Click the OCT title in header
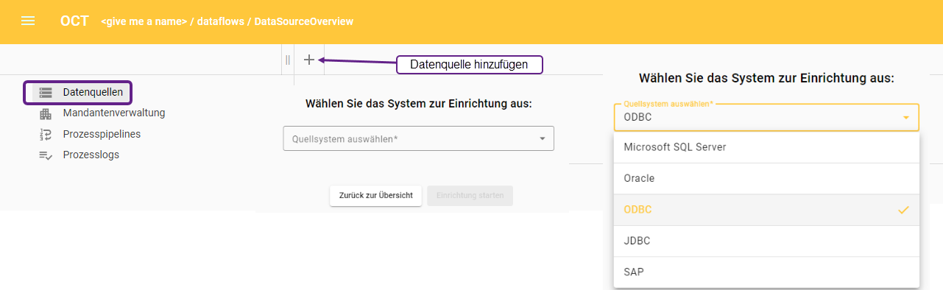Screen dimensions: 943x290 [x=74, y=21]
